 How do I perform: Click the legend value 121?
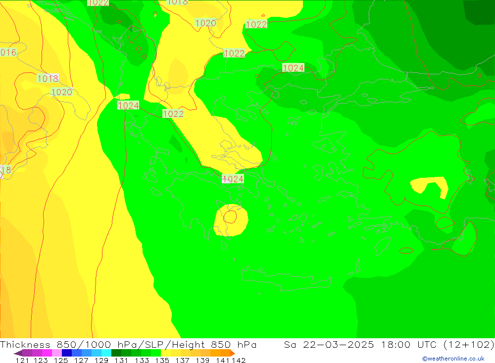(x=22, y=360)
